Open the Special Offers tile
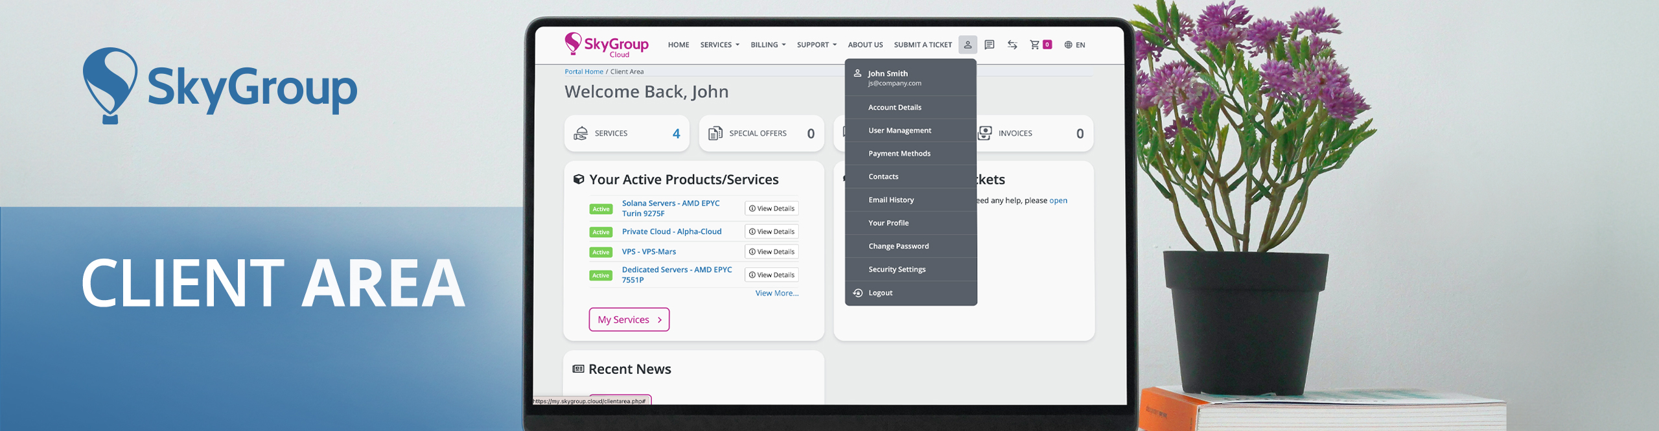Viewport: 1659px width, 431px height. tap(761, 134)
